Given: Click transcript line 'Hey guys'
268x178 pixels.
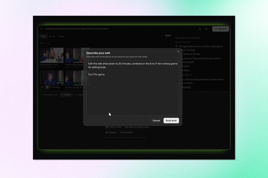Looking at the screenshot, I should [185, 66].
